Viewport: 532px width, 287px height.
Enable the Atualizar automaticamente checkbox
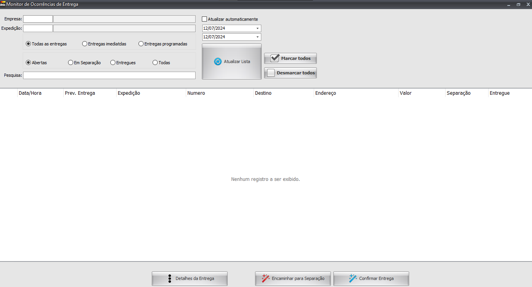point(205,19)
